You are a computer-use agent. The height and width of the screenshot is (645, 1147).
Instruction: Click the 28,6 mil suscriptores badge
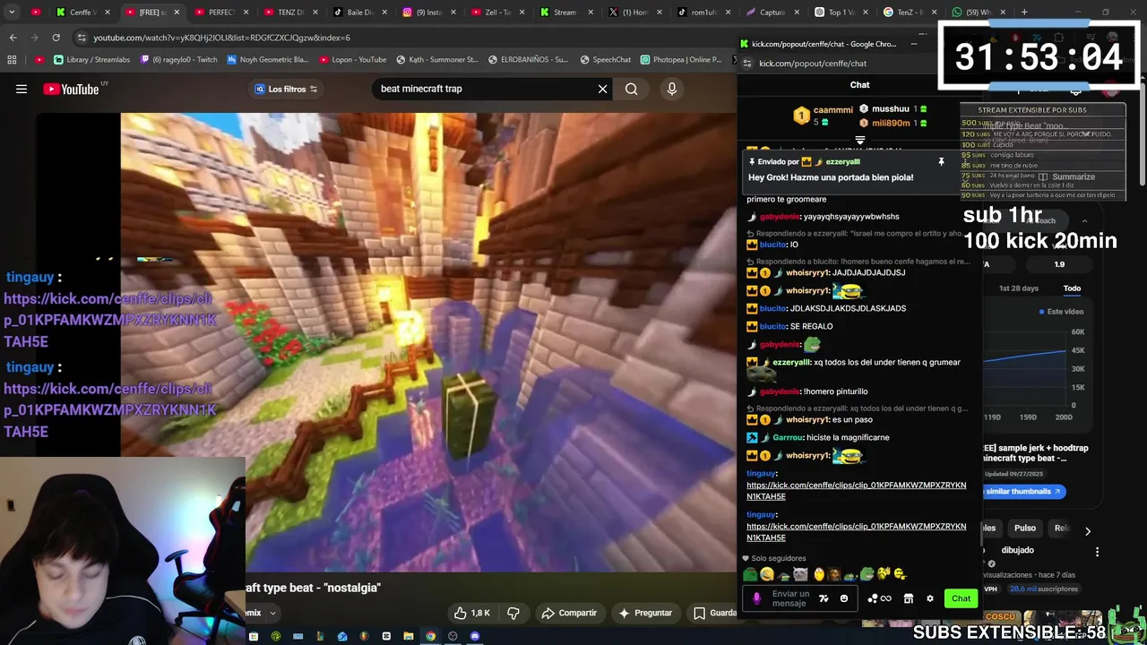1044,589
